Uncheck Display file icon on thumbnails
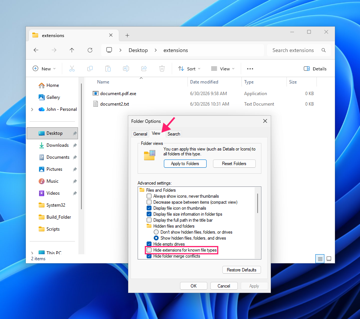The width and height of the screenshot is (360, 319). pyautogui.click(x=149, y=208)
